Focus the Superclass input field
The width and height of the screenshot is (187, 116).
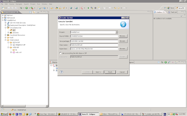pos(94,49)
